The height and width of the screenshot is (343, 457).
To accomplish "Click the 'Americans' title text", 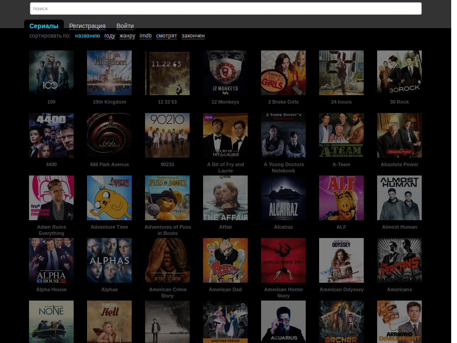I will pyautogui.click(x=399, y=289).
